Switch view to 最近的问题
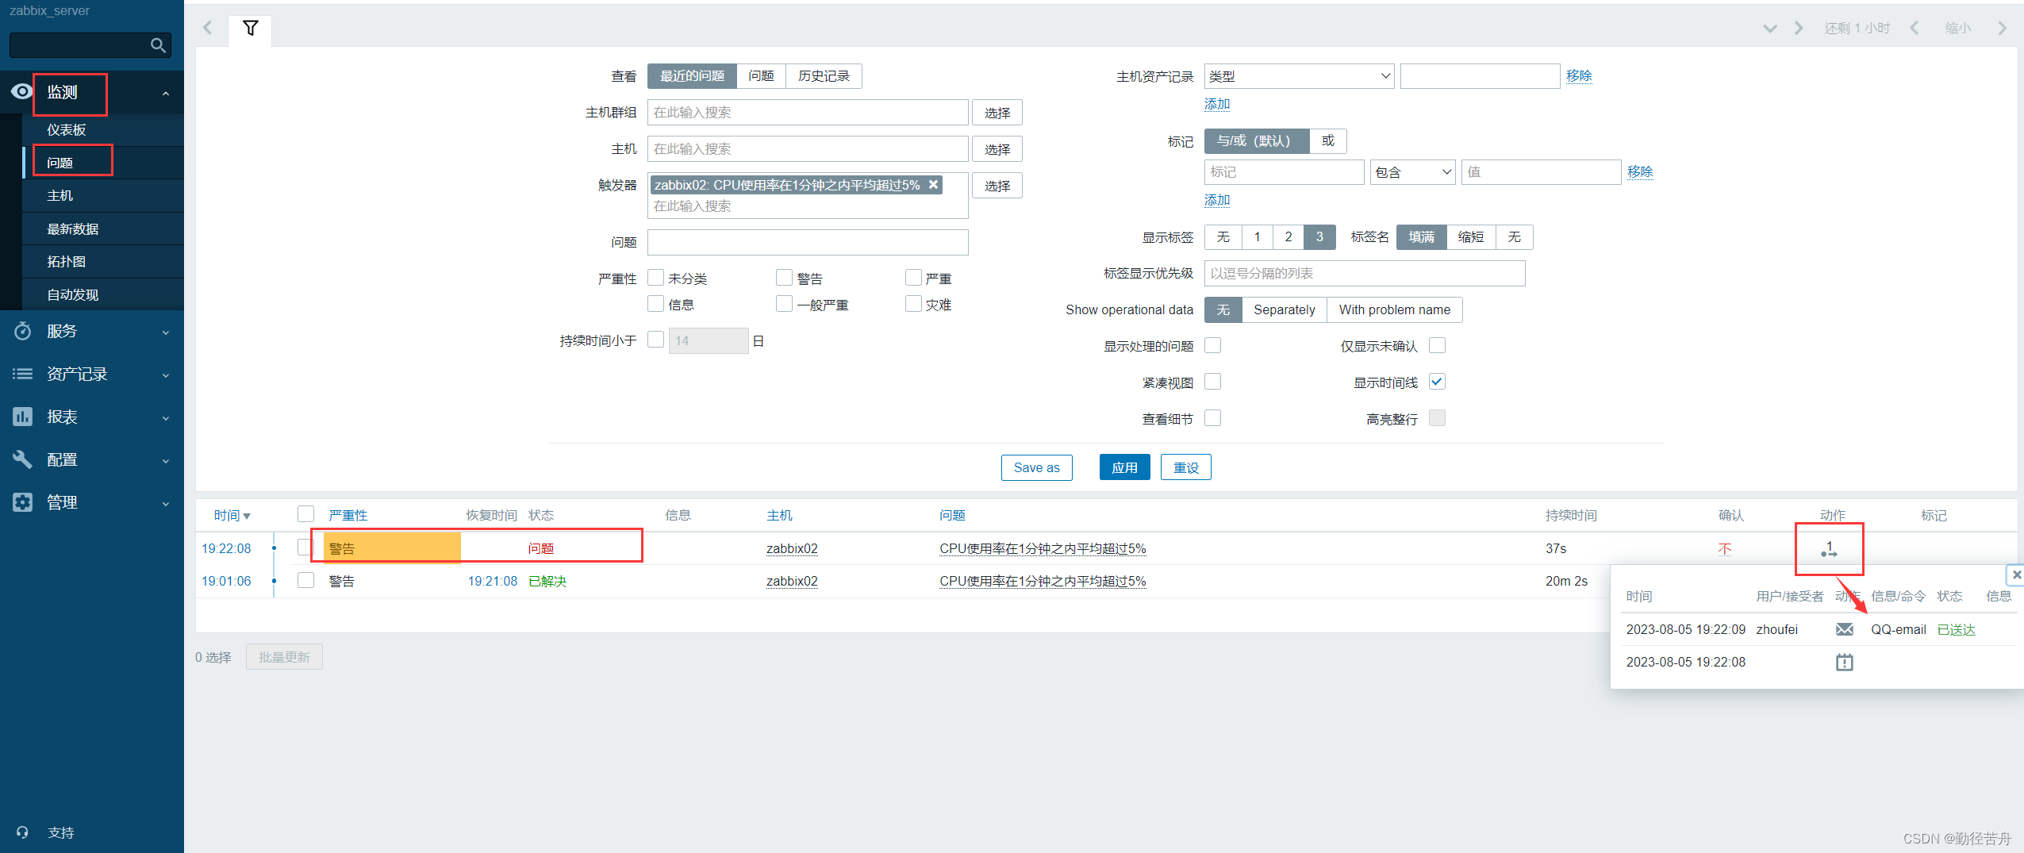This screenshot has height=853, width=2024. [x=692, y=76]
